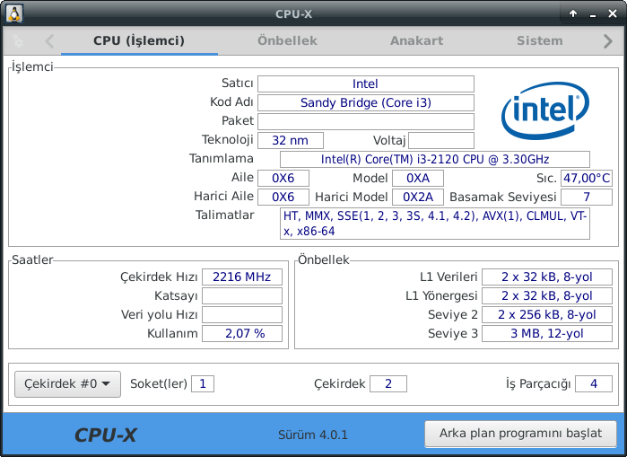Switch to the Sistem tab
627x457 pixels.
(539, 40)
